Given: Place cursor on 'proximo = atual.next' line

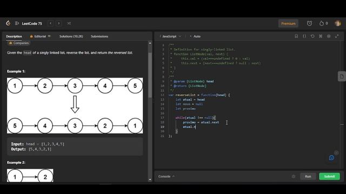Looking at the screenshot, I should pyautogui.click(x=201, y=122).
